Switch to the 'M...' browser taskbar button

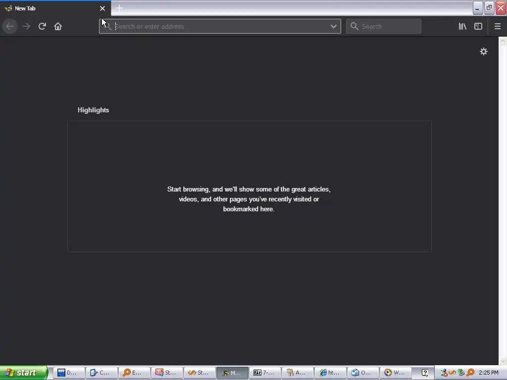(x=233, y=373)
